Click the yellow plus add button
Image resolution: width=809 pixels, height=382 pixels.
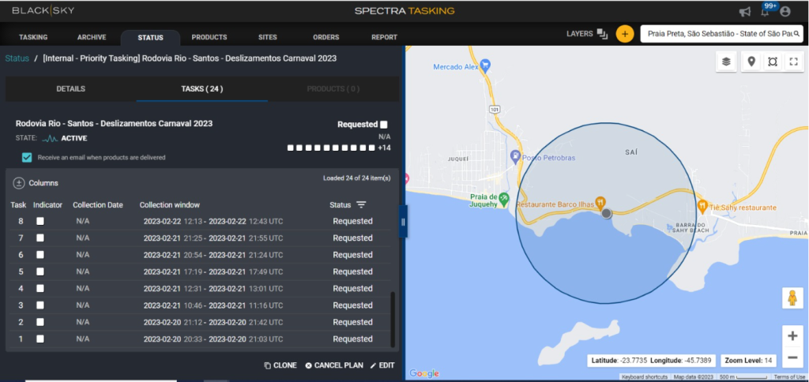click(x=625, y=34)
